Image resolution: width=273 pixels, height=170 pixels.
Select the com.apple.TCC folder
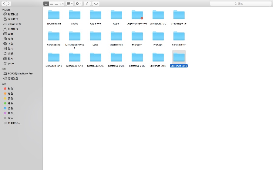(x=158, y=15)
